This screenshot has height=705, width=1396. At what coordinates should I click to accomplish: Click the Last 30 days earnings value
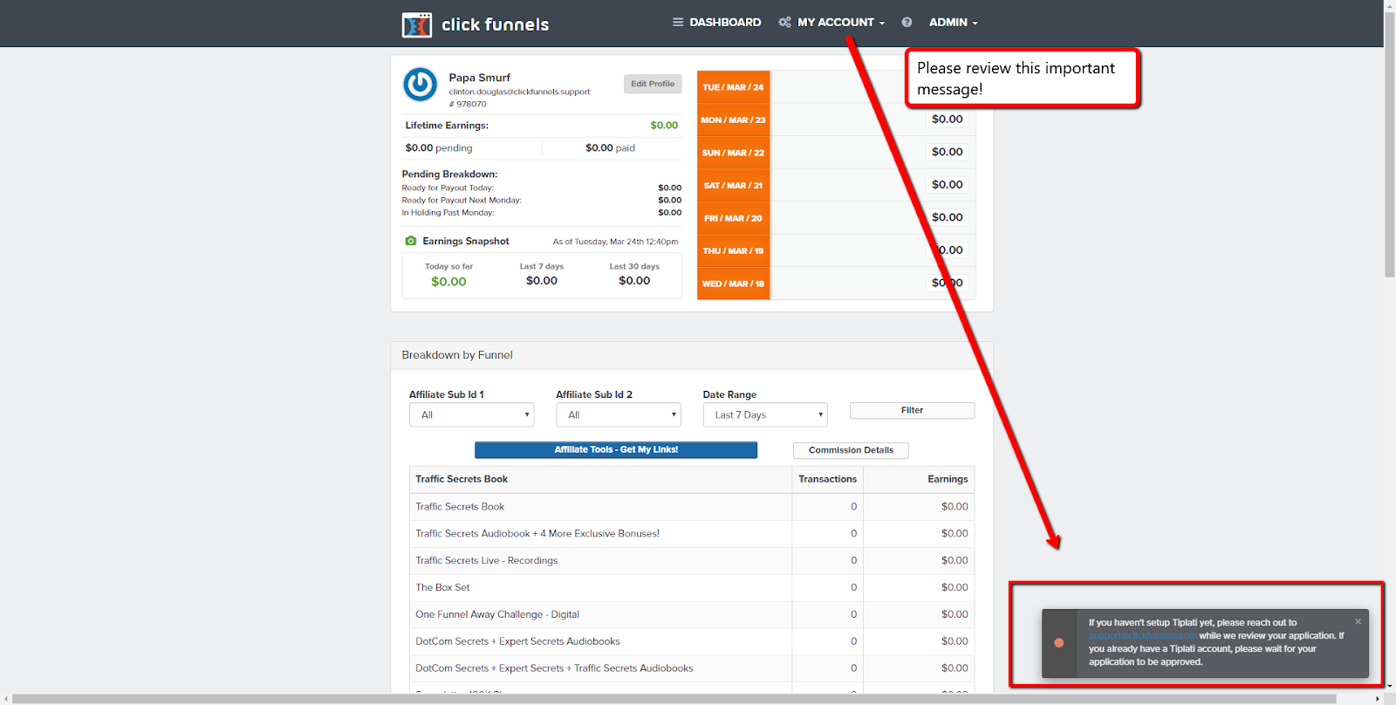[634, 281]
